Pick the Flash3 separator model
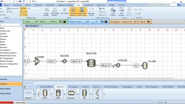Image resolution: width=185 pixels, height=104 pixels. point(58,94)
